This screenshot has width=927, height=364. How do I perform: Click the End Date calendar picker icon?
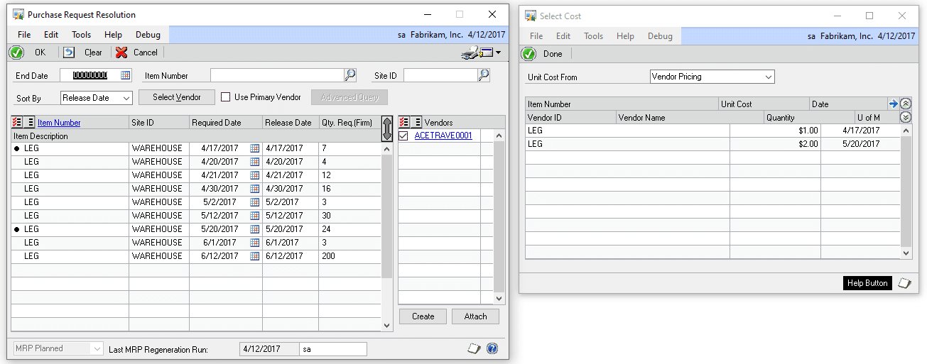(x=126, y=75)
